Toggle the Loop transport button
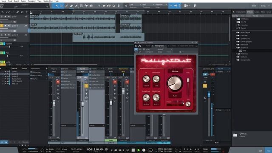Screen dimensions: 272x153 point(150,150)
